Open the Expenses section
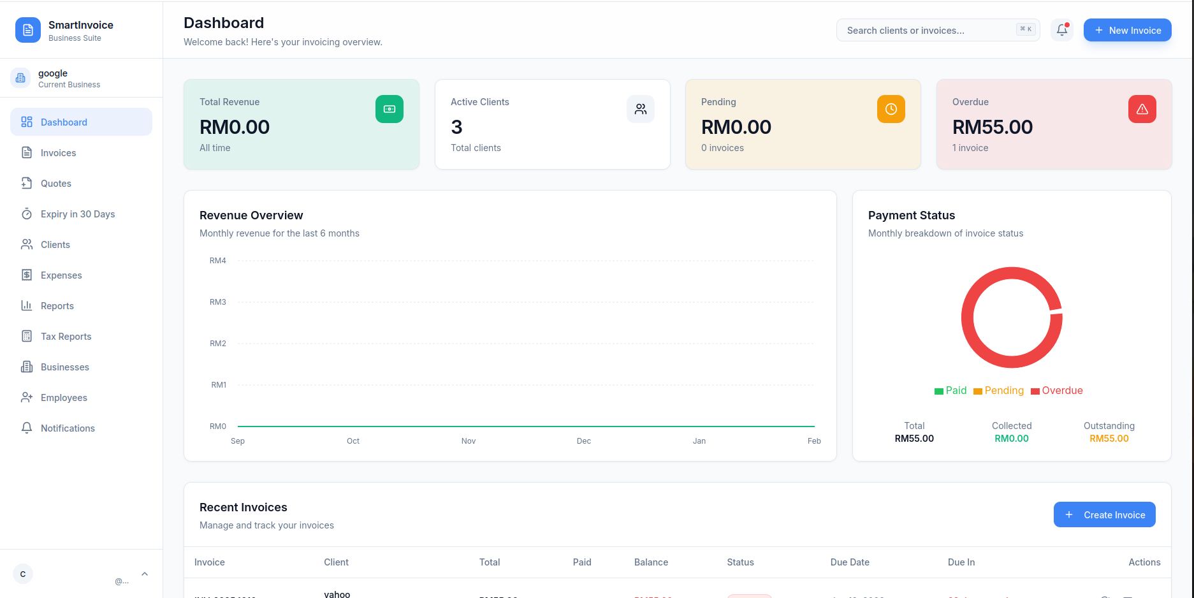Image resolution: width=1194 pixels, height=598 pixels. point(60,275)
